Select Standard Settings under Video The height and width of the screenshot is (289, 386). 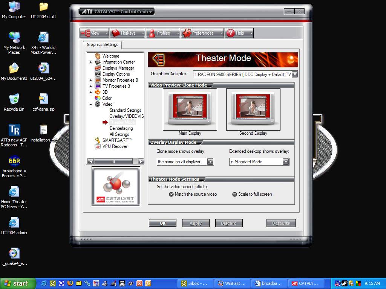[x=125, y=110]
